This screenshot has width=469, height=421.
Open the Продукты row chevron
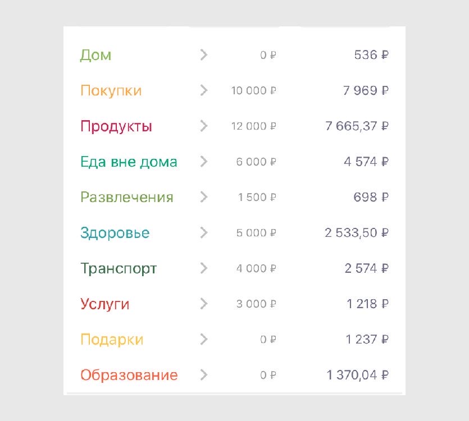(203, 126)
